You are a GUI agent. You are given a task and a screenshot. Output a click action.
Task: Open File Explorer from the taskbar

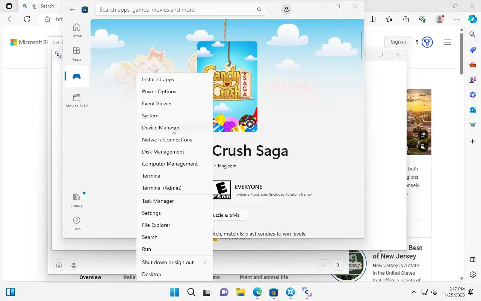point(240,292)
